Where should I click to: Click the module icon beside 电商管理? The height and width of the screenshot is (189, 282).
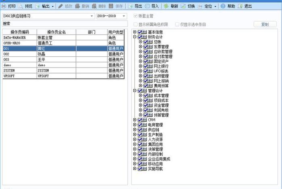144,125
